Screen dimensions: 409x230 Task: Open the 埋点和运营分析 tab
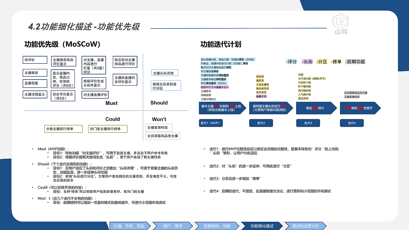click(x=305, y=226)
